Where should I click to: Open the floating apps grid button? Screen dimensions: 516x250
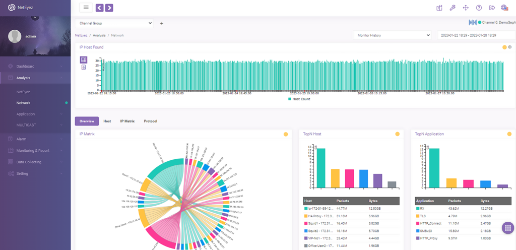(507, 228)
